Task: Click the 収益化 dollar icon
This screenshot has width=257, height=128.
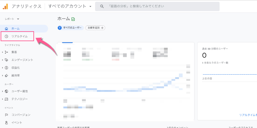Action: point(6,68)
